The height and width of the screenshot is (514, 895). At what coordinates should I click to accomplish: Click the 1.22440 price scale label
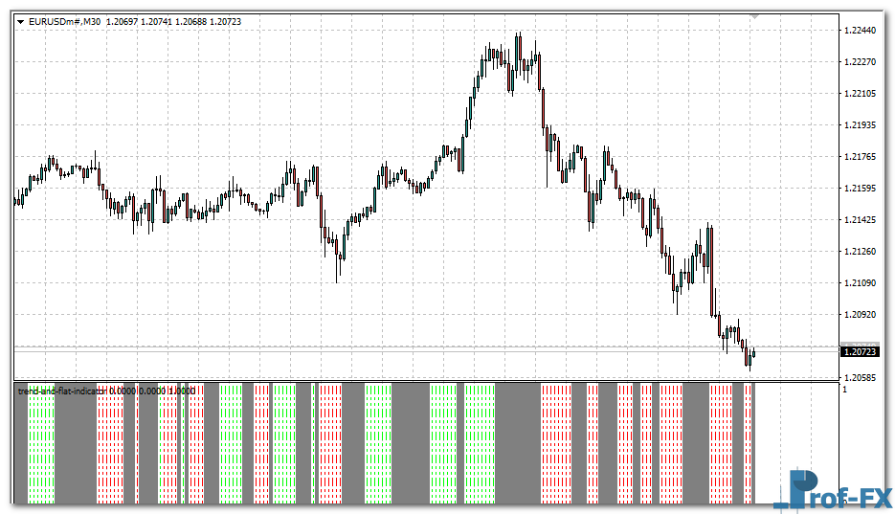tap(861, 31)
